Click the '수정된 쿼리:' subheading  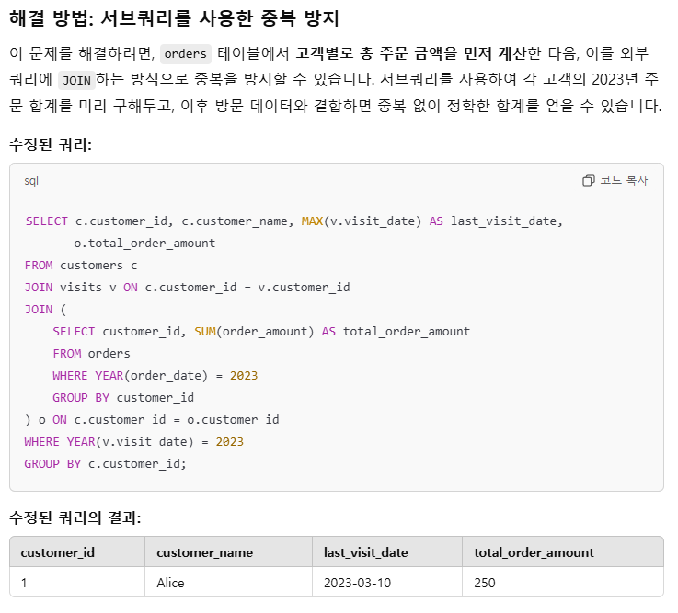[51, 144]
